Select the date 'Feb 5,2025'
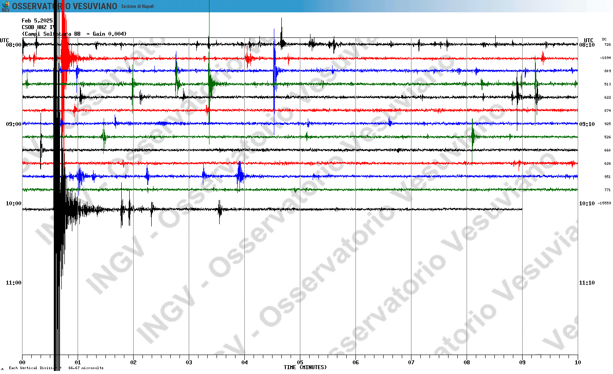Viewport: 613px width, 374px height. coord(37,21)
